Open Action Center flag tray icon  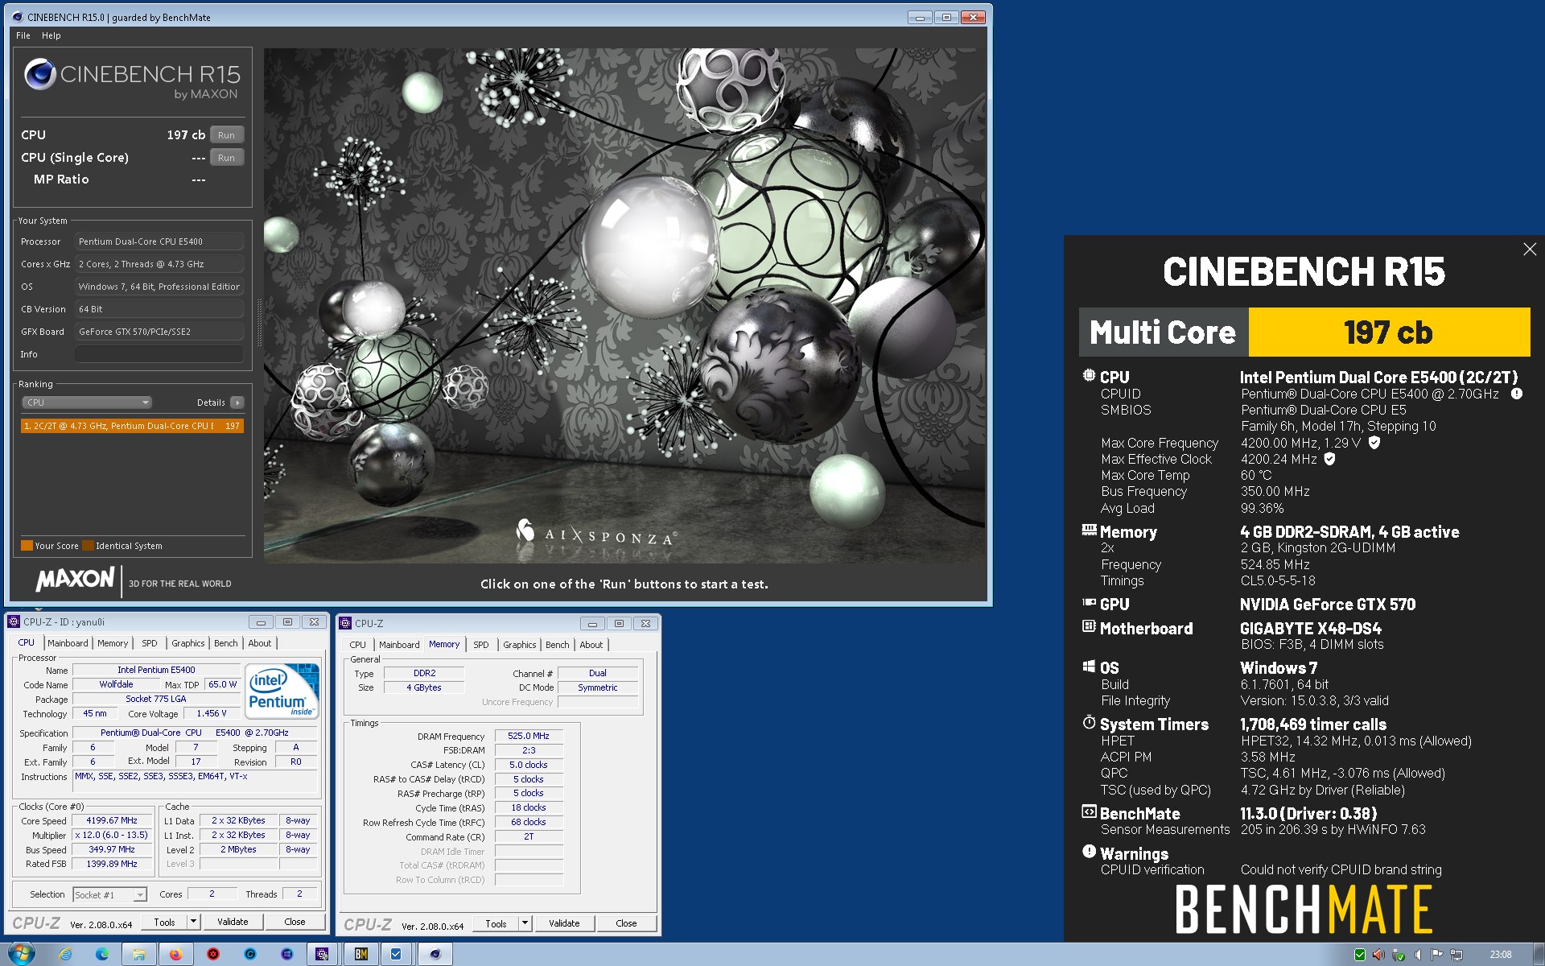pyautogui.click(x=1437, y=955)
